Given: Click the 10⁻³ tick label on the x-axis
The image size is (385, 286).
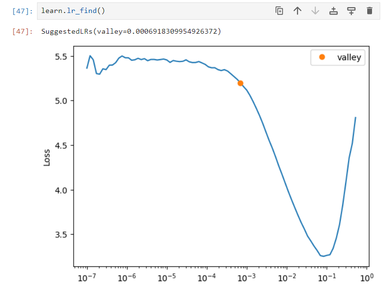Looking at the screenshot, I should point(247,278).
